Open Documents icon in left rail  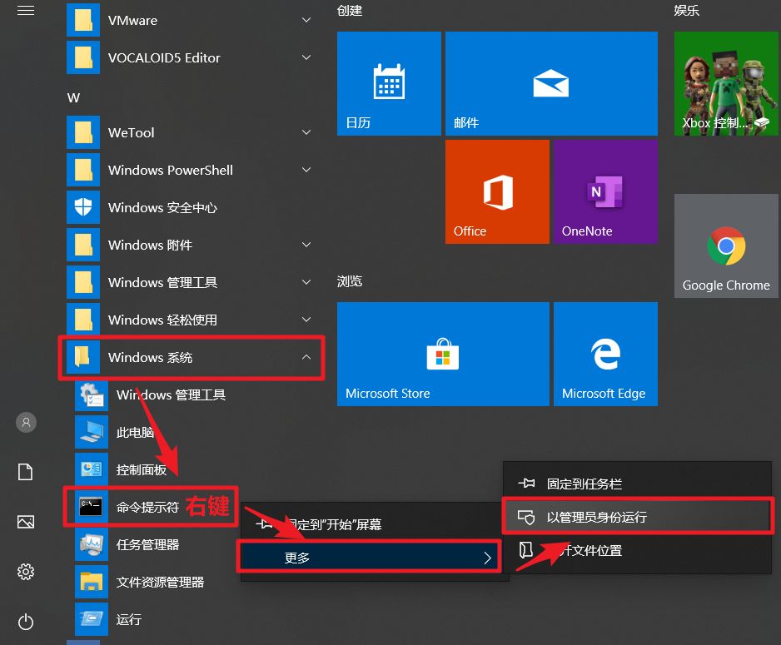26,472
